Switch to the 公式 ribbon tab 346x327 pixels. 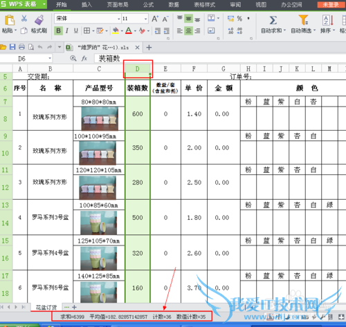(x=148, y=4)
